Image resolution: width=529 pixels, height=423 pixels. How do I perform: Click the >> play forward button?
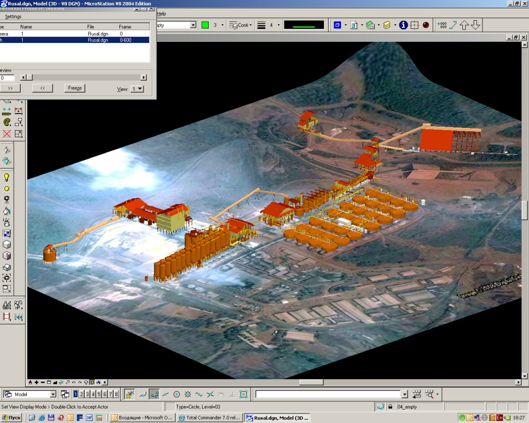[10, 88]
